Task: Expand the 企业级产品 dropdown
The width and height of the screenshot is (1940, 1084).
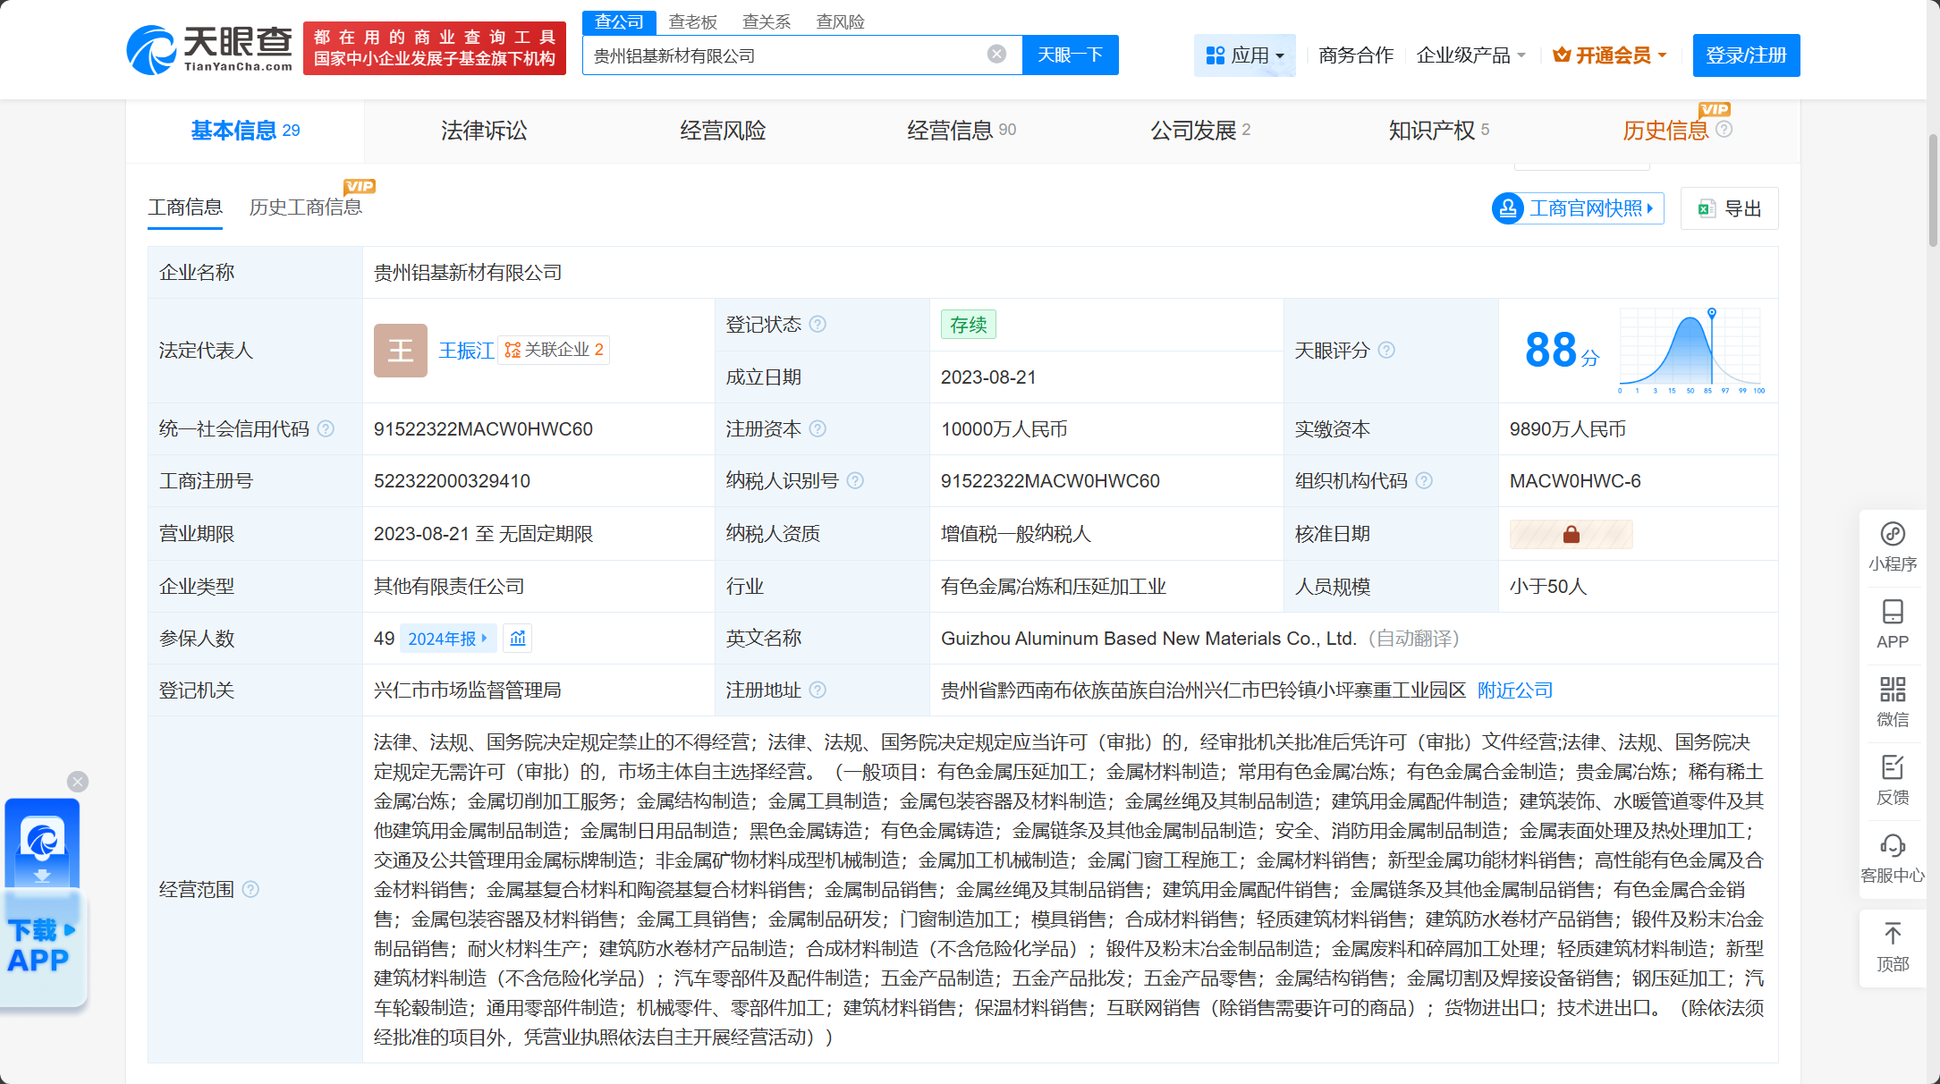Action: tap(1470, 55)
